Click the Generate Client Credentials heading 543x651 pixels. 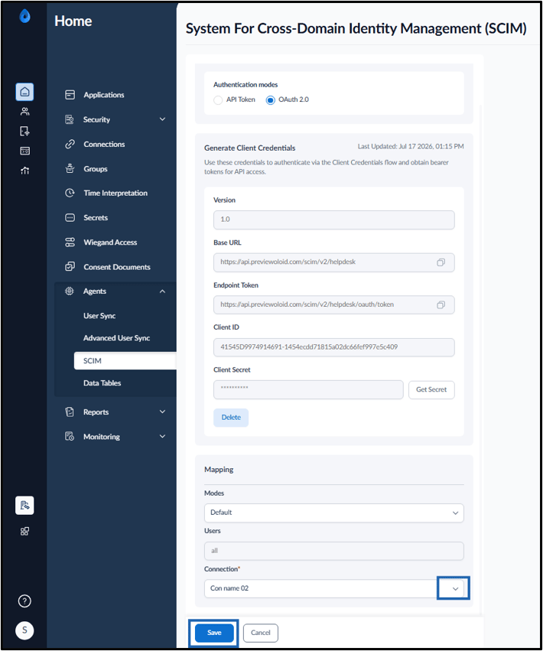[250, 148]
